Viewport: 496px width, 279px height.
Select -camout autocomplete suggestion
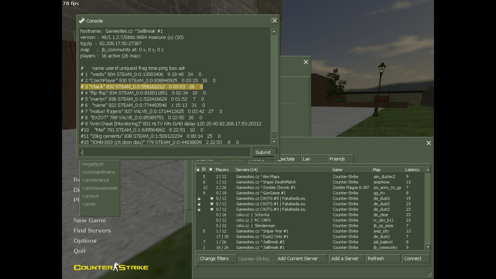click(x=100, y=196)
